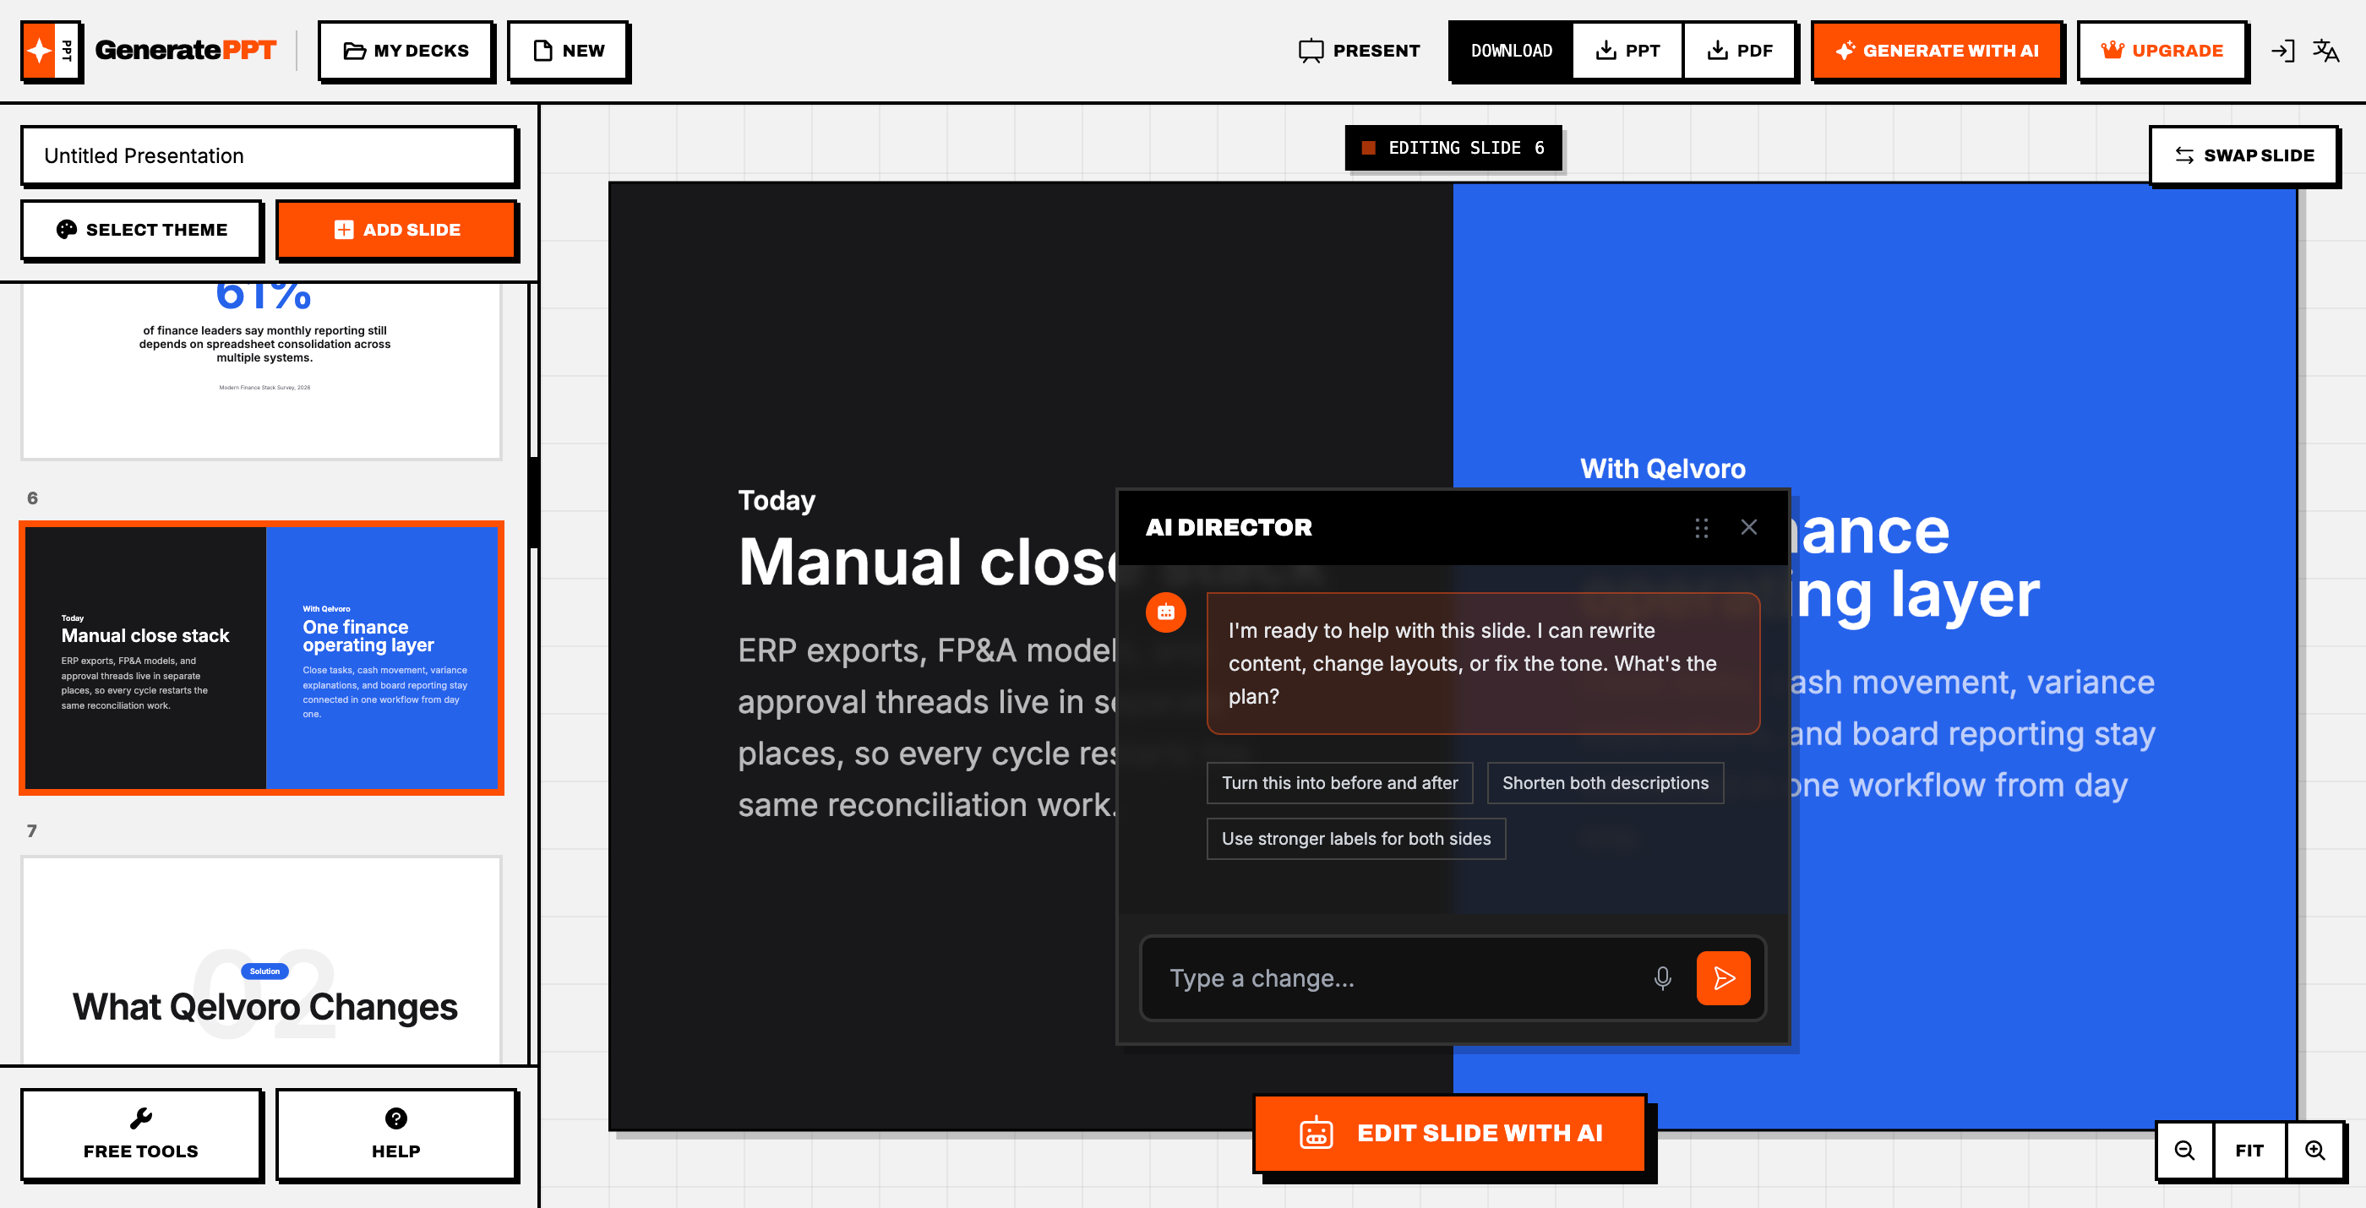Click the zoom in magnifier icon
Viewport: 2366px width, 1208px height.
pos(2314,1151)
